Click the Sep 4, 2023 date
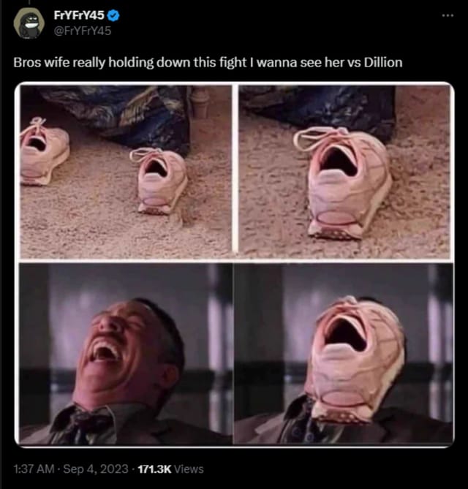Viewport: 468px width, 489px height. tap(96, 469)
